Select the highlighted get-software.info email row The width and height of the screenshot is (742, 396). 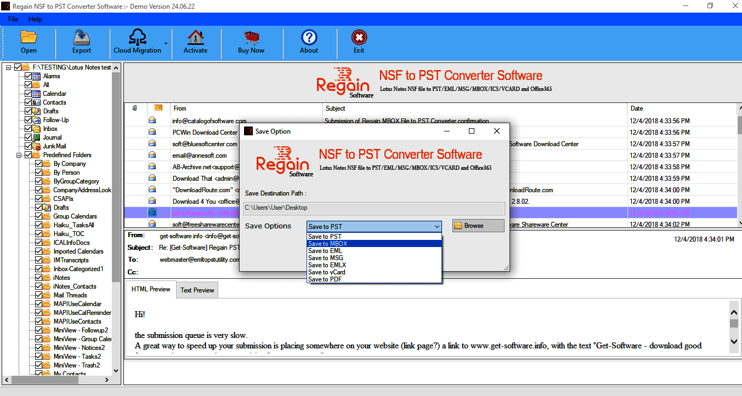point(431,213)
